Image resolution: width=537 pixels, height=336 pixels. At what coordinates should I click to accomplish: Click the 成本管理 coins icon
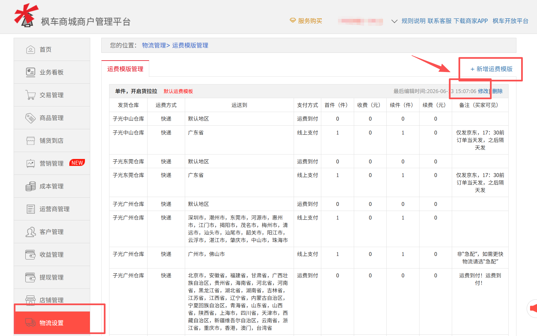coord(30,186)
